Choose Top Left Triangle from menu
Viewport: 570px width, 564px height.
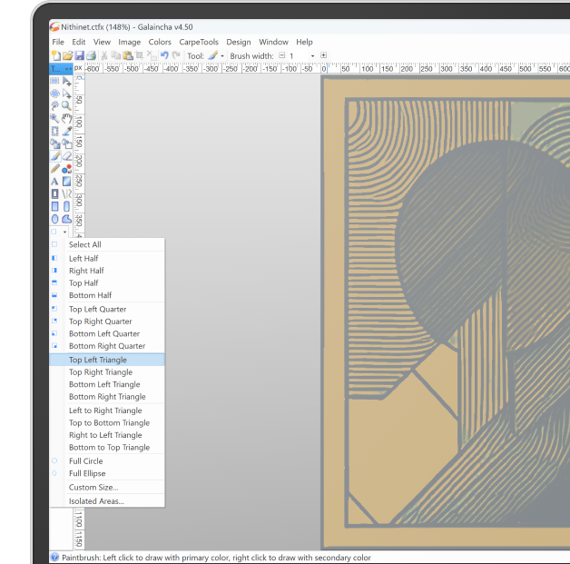point(99,360)
